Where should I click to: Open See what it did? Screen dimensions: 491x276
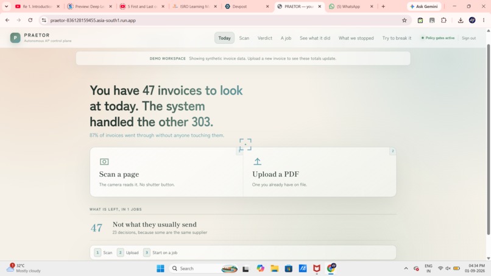(x=315, y=38)
